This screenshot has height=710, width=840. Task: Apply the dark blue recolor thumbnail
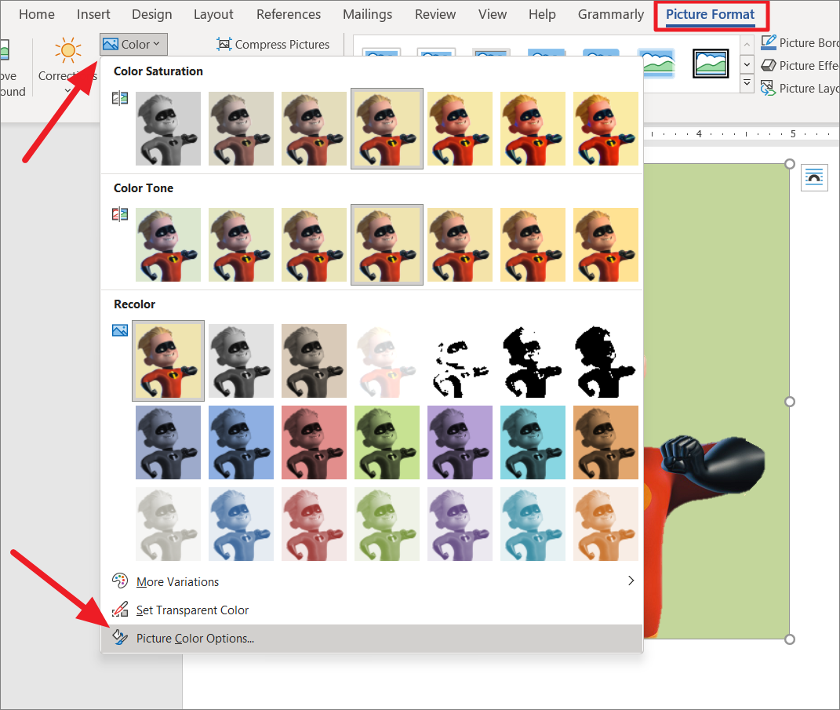241,442
